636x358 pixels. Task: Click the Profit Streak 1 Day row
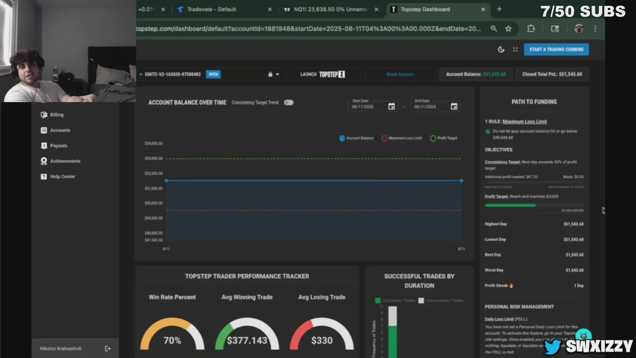click(x=534, y=286)
